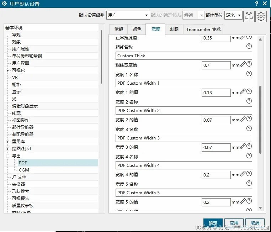Image resolution: width=271 pixels, height=232 pixels.
Task: Open the Teamcenter 集成 tab
Action: pyautogui.click(x=203, y=30)
